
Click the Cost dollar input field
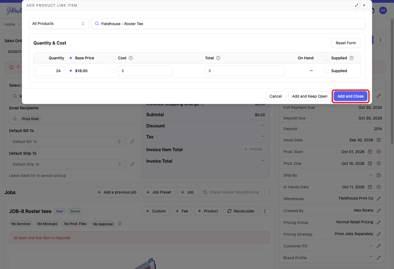tap(145, 71)
